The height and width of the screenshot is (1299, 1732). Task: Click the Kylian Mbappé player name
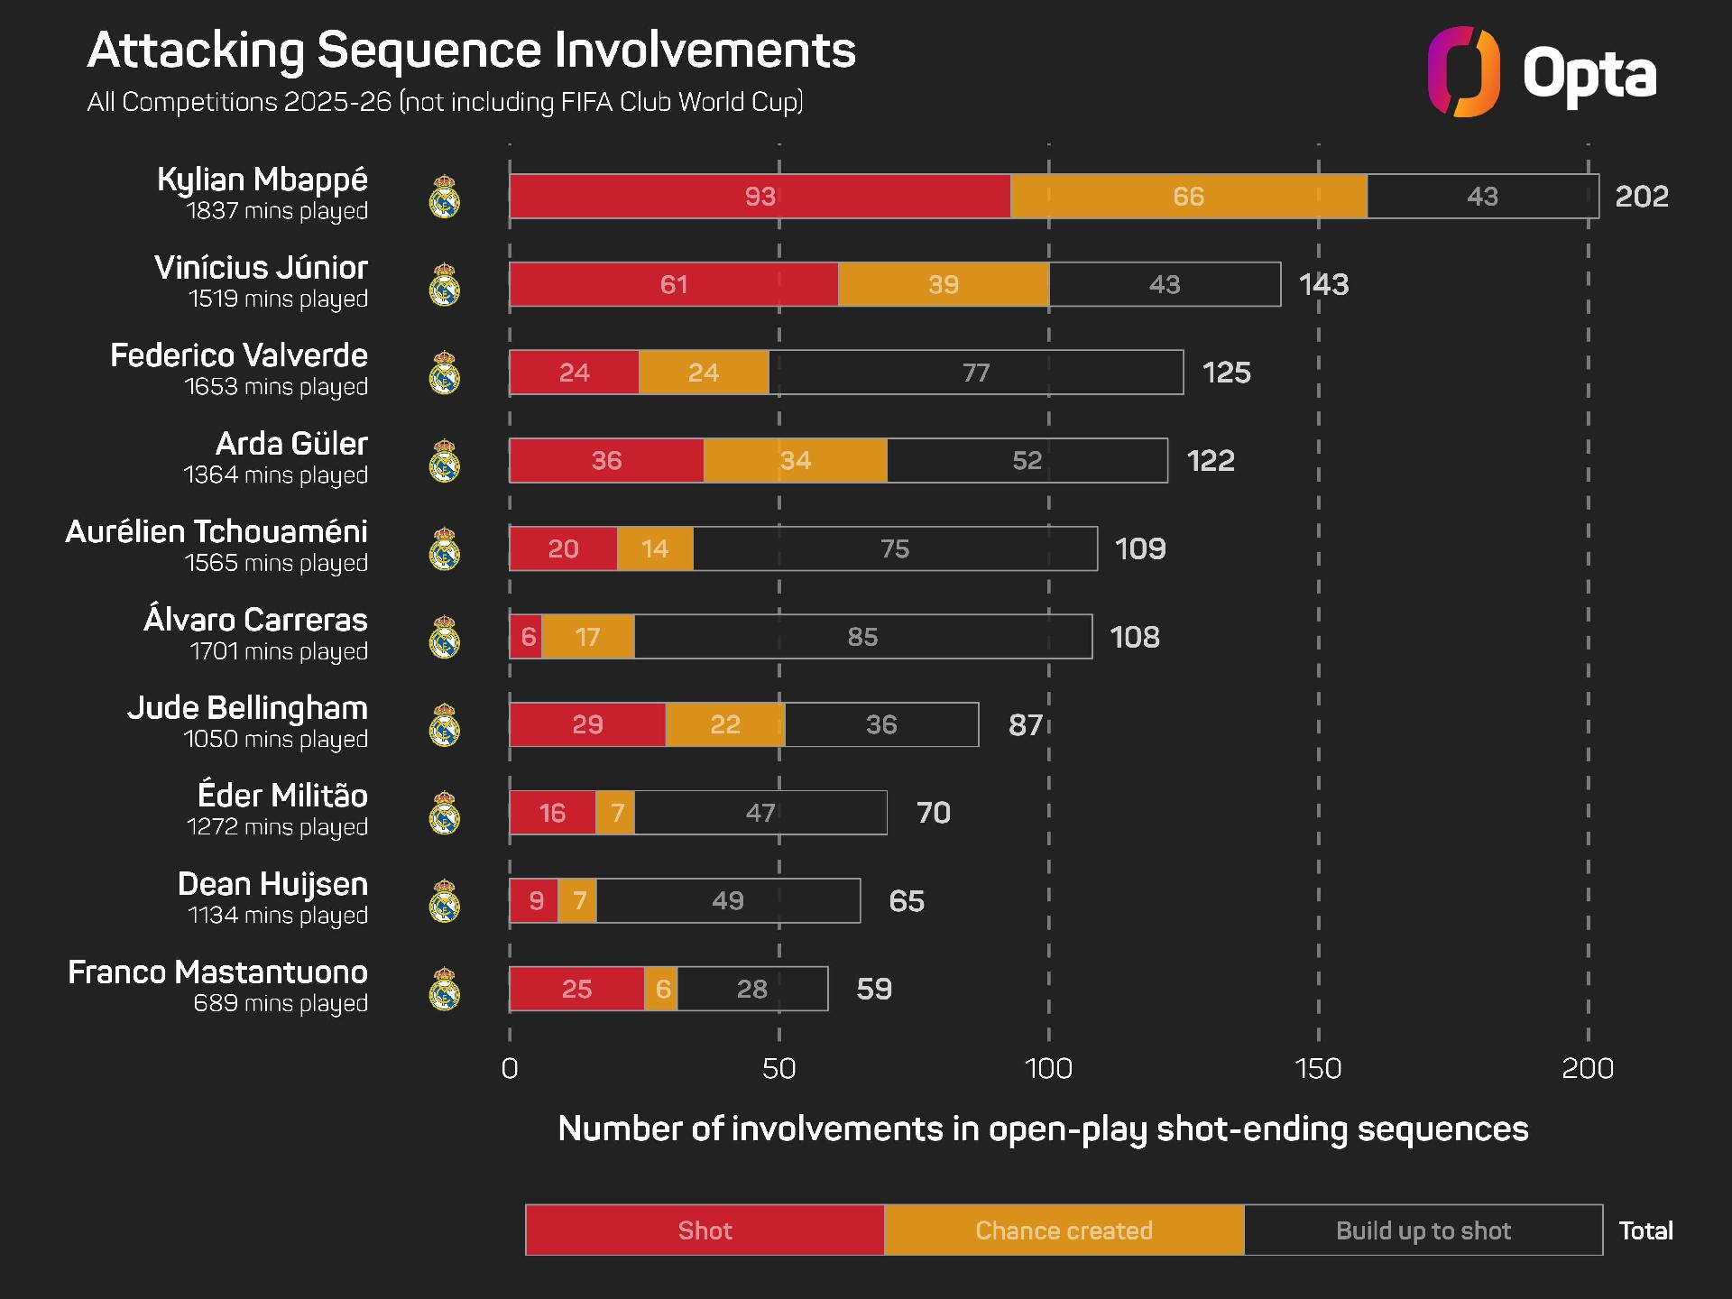pos(263,180)
